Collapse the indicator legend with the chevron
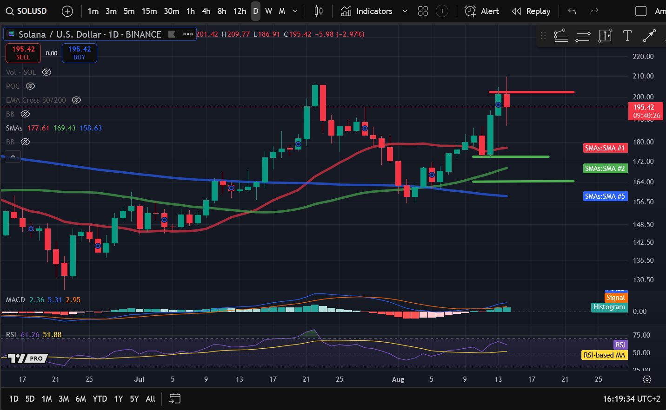The image size is (666, 410). (x=13, y=156)
